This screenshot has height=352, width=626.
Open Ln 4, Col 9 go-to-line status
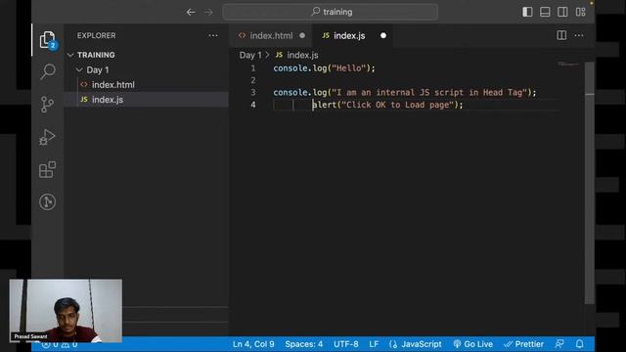[253, 344]
